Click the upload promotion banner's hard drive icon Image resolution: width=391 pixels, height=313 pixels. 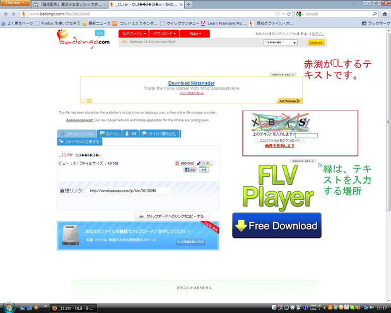tap(71, 235)
